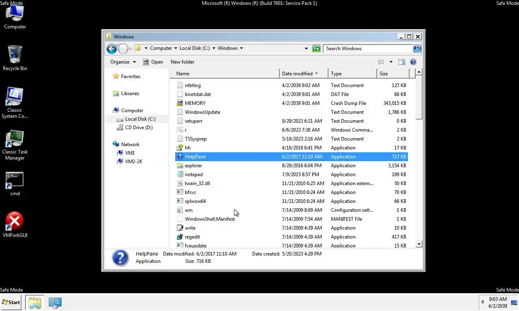Select the setuperr text document row
Viewport: 519px width, 311px height.
click(292, 121)
